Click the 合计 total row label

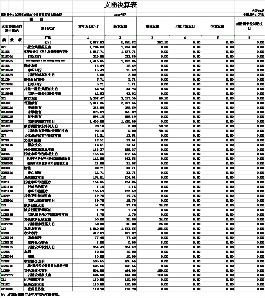click(48, 42)
